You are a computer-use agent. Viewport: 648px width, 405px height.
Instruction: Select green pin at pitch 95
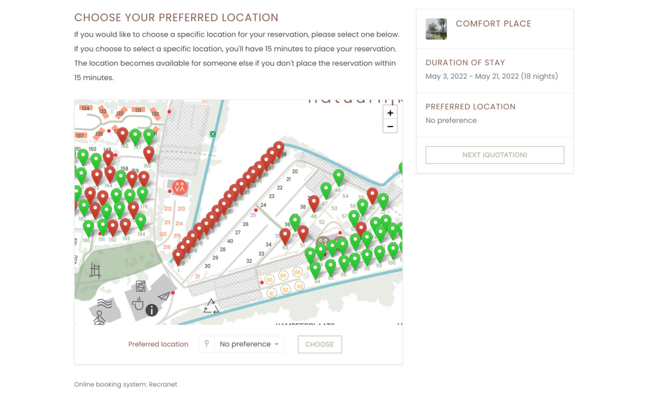pos(331,267)
